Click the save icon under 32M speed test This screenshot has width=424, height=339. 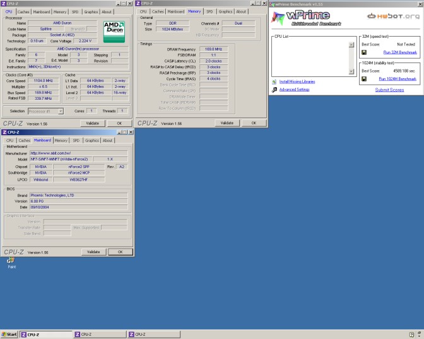coord(364,52)
